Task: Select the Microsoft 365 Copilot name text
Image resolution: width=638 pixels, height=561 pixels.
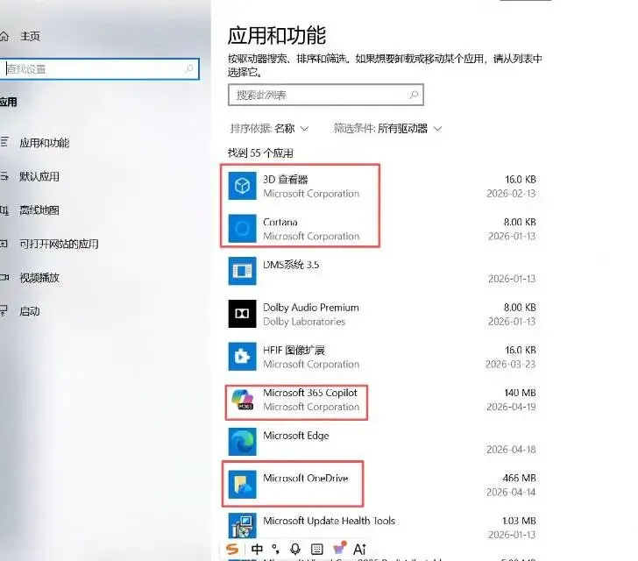Action: [310, 393]
